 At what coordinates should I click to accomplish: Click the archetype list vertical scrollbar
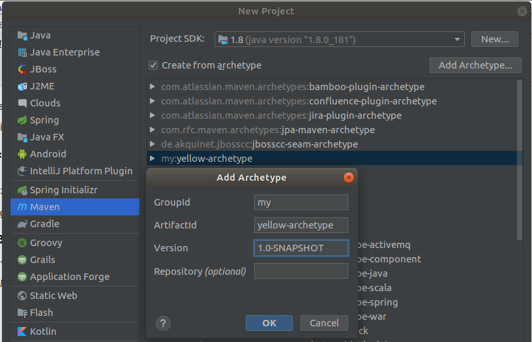coord(520,157)
